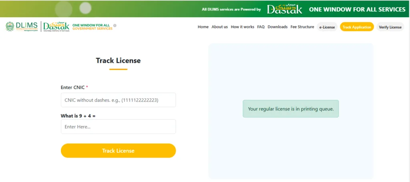Click 'ONE WINDOW FOR ALL SERVICES' banner text
Image resolution: width=410 pixels, height=182 pixels.
357,10
